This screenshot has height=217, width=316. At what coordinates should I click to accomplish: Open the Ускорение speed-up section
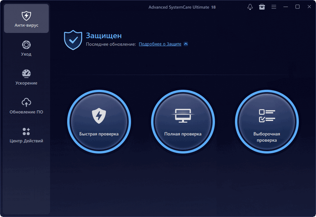(x=26, y=77)
